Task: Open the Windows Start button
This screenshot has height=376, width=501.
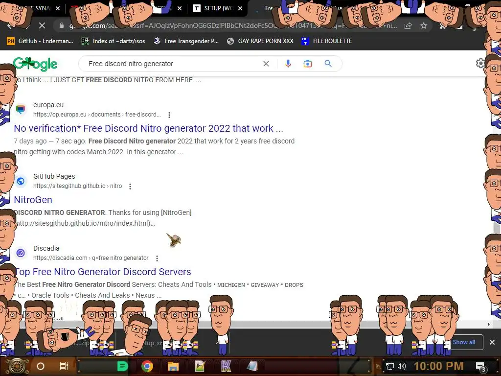Action: [x=17, y=366]
